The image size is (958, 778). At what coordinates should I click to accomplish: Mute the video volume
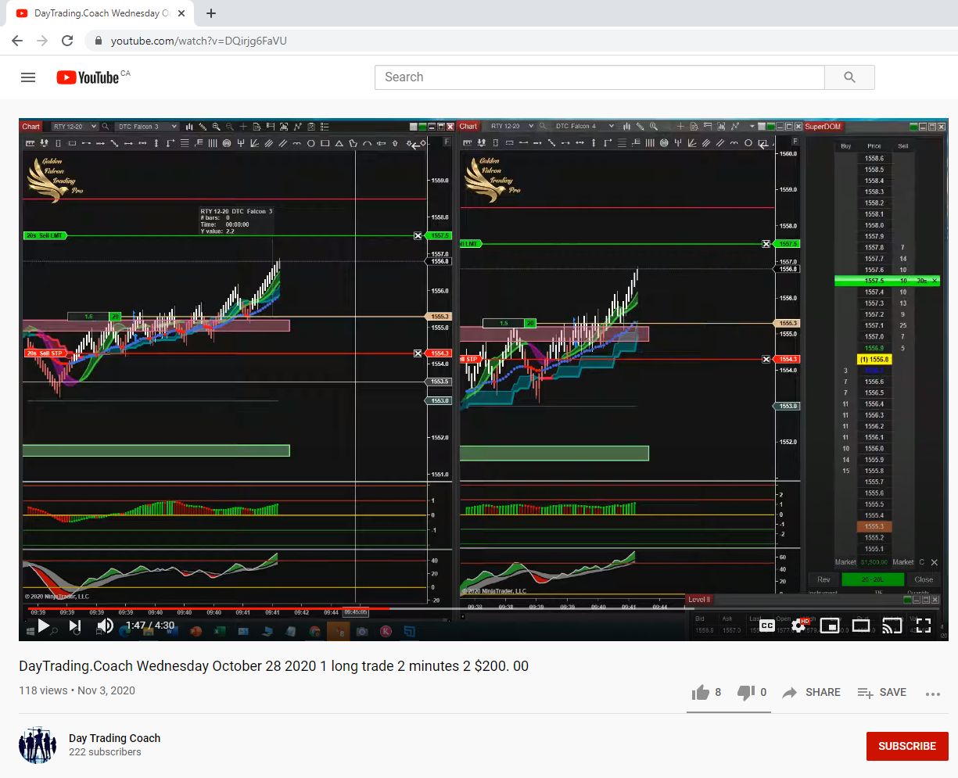(105, 626)
